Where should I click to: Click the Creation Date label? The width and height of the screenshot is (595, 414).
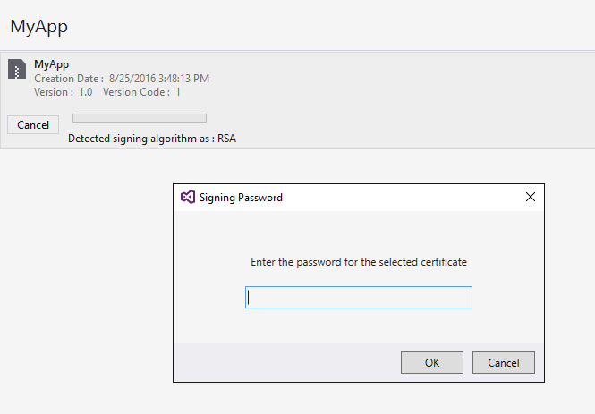click(x=68, y=79)
